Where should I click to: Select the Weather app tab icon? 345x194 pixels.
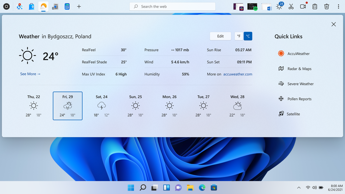[x=43, y=6]
